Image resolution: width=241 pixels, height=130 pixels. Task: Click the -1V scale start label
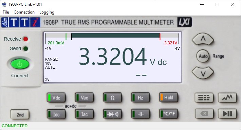(x=48, y=48)
